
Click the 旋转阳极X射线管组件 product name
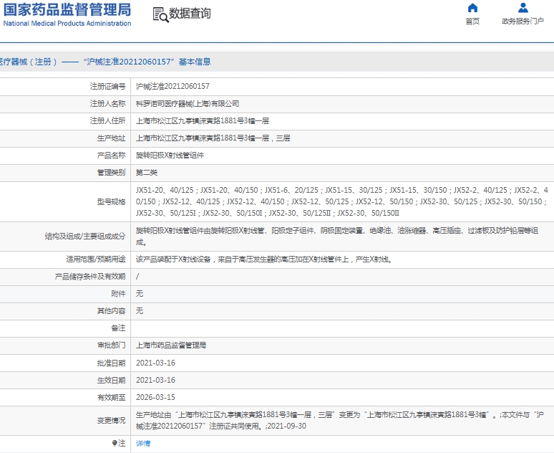click(170, 156)
